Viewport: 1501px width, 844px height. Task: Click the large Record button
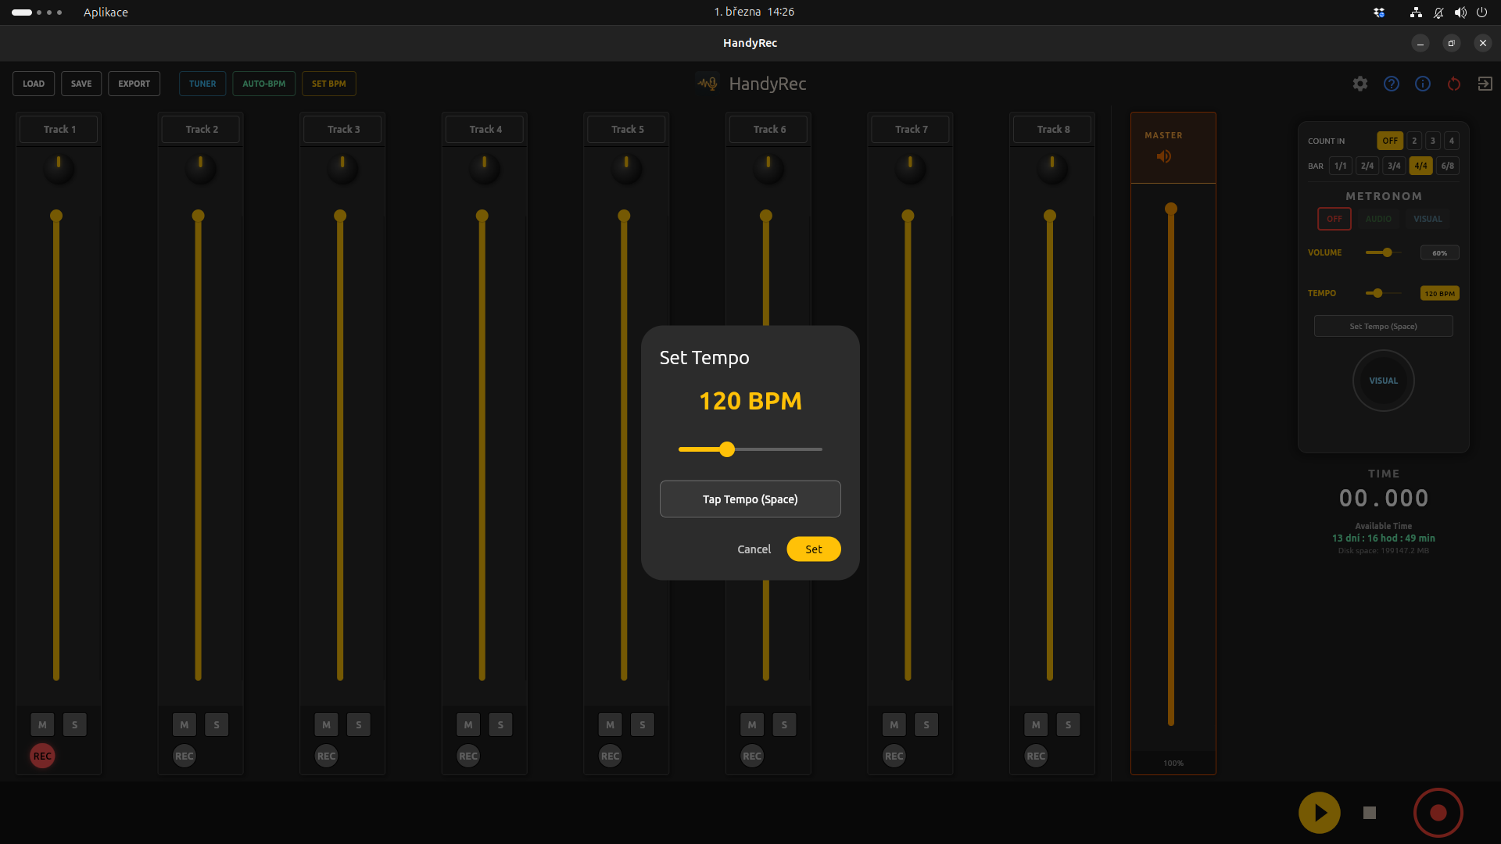click(1438, 813)
